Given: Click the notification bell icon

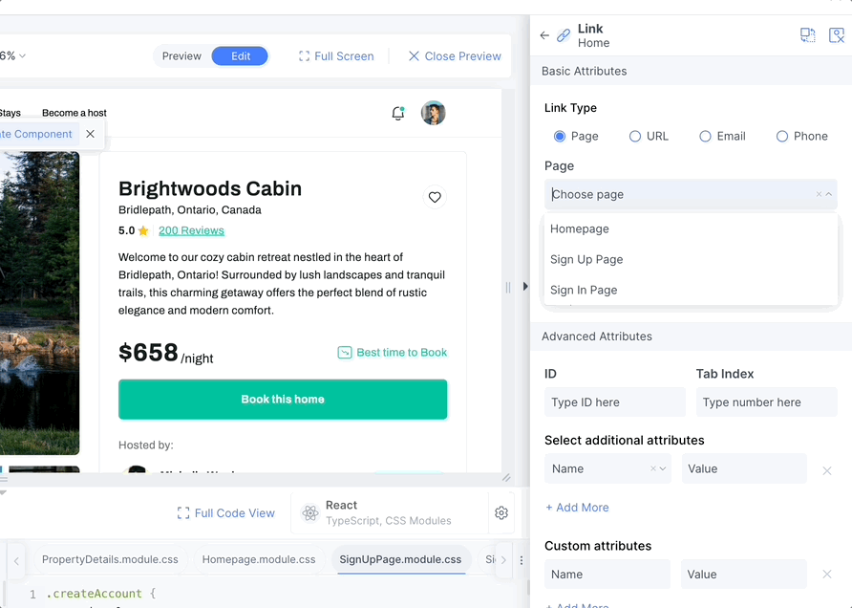Looking at the screenshot, I should 398,113.
